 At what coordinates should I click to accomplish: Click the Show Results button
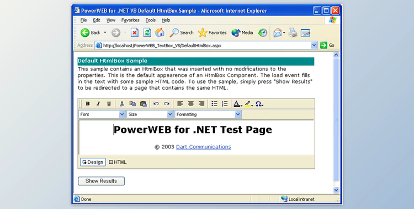click(x=101, y=181)
